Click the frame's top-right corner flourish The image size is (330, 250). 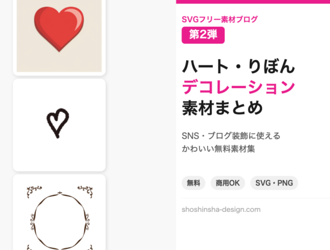click(x=85, y=191)
